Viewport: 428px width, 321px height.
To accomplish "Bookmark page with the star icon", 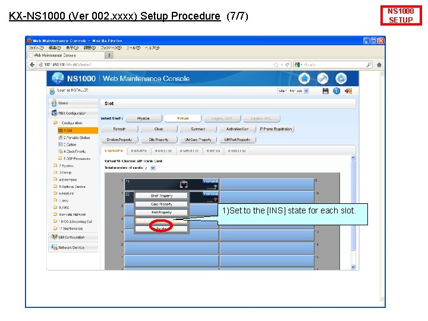I will (x=276, y=65).
